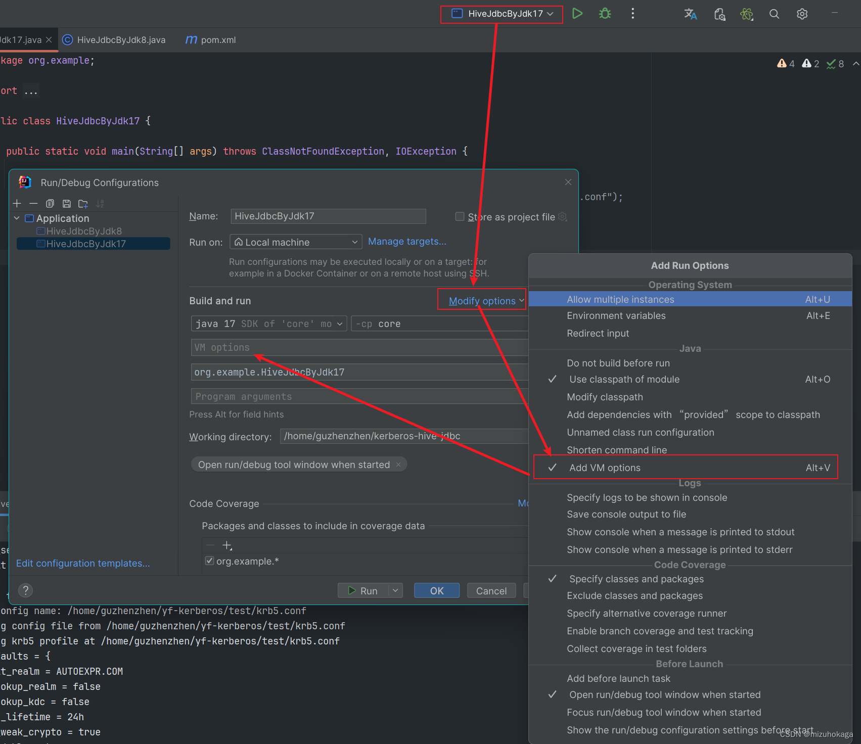Screen dimensions: 861x744
Task: Select HiveJdbcByJdk8 configuration in tree
Action: point(84,231)
